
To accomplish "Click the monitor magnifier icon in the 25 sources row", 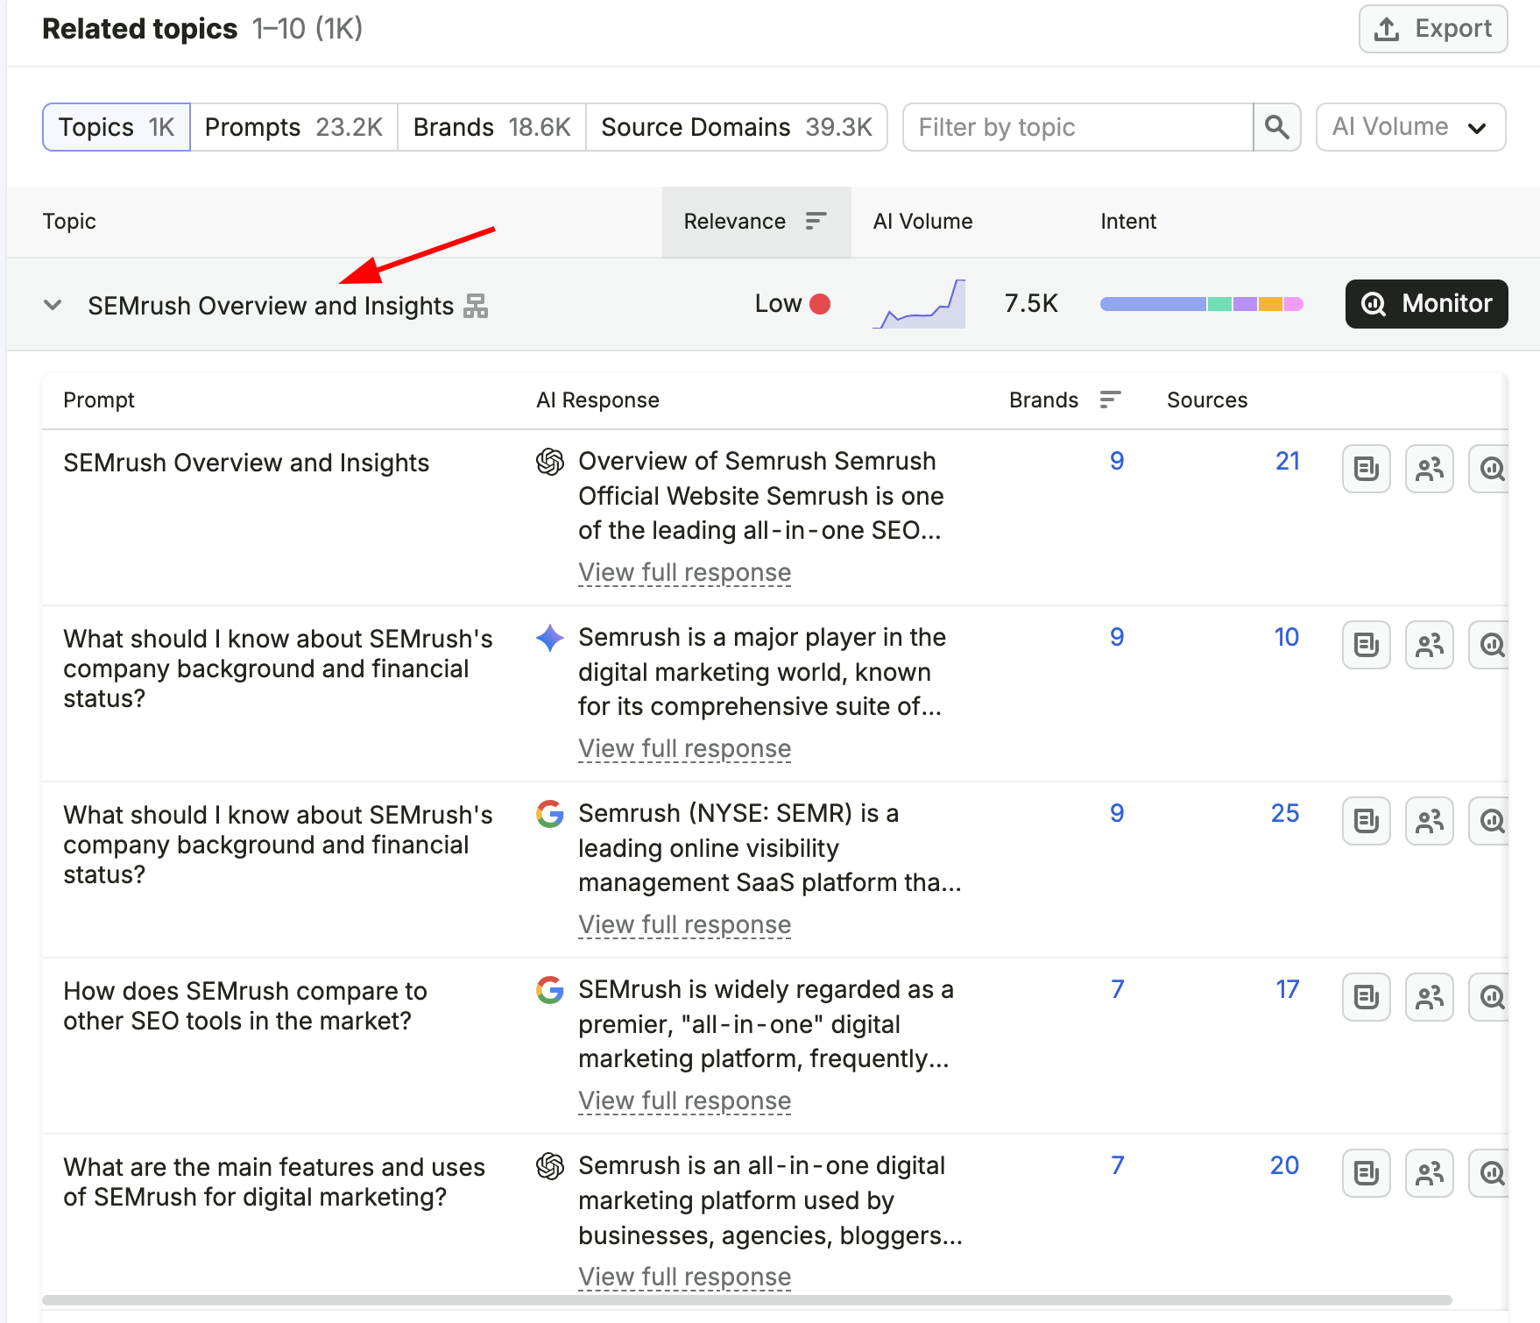I will (x=1491, y=821).
